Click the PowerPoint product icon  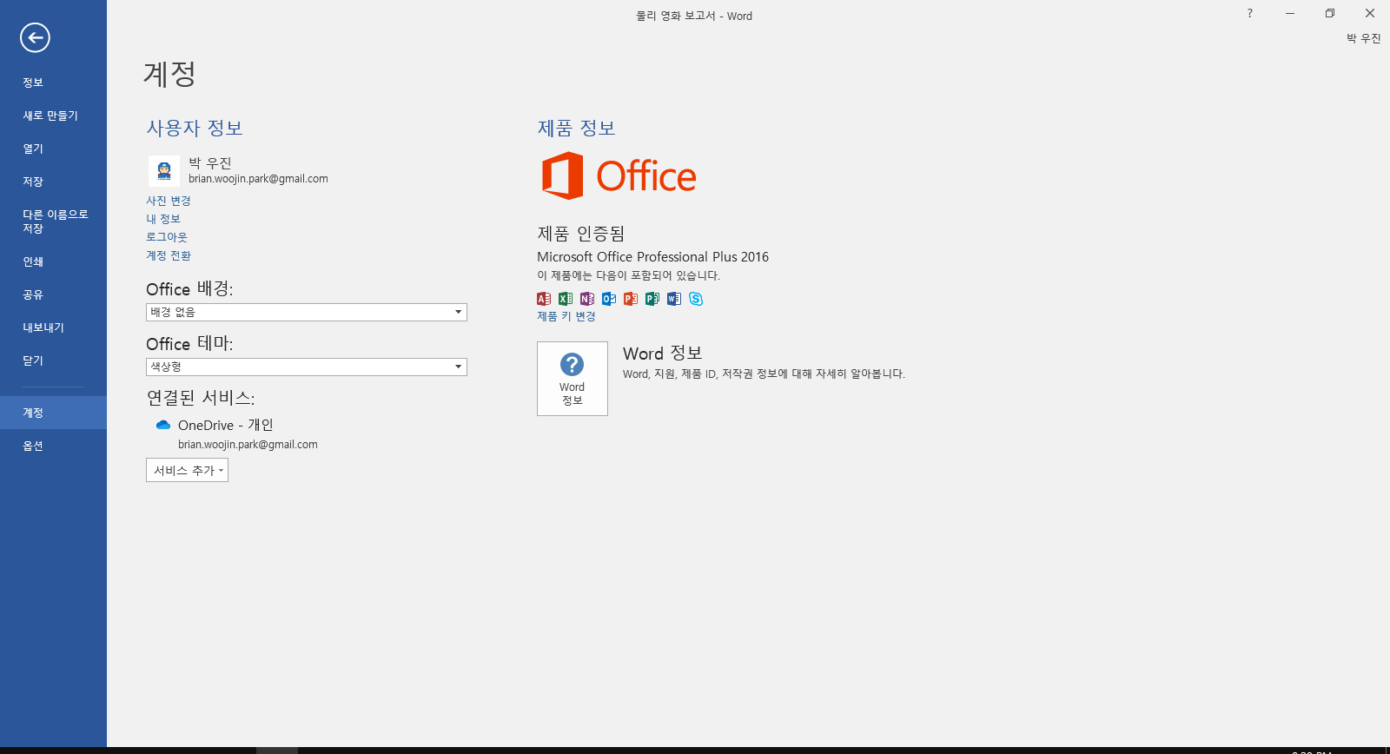pyautogui.click(x=631, y=299)
